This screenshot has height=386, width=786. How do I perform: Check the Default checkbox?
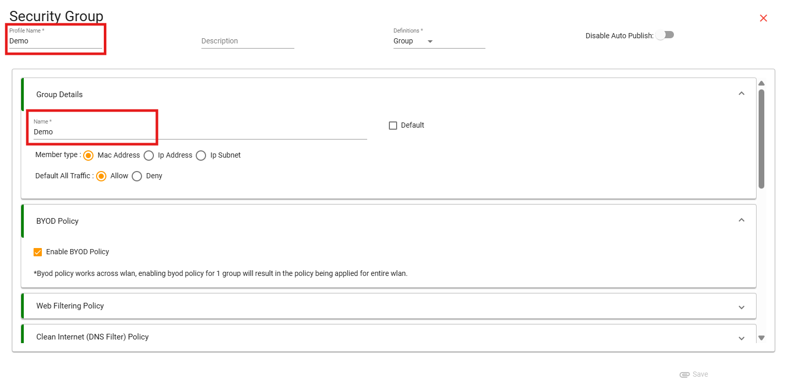pos(393,126)
